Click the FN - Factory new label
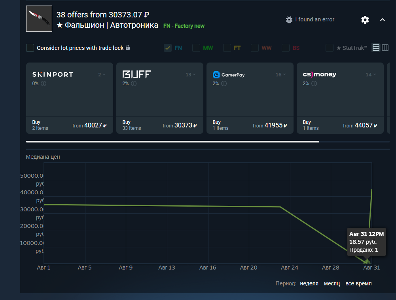 [x=184, y=26]
